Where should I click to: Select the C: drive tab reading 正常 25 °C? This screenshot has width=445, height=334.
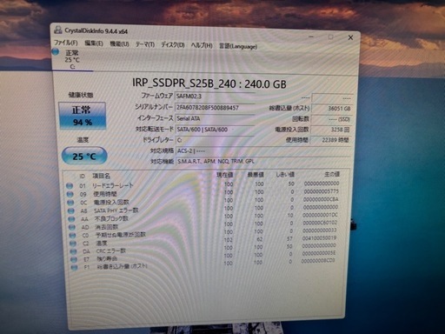pyautogui.click(x=72, y=60)
